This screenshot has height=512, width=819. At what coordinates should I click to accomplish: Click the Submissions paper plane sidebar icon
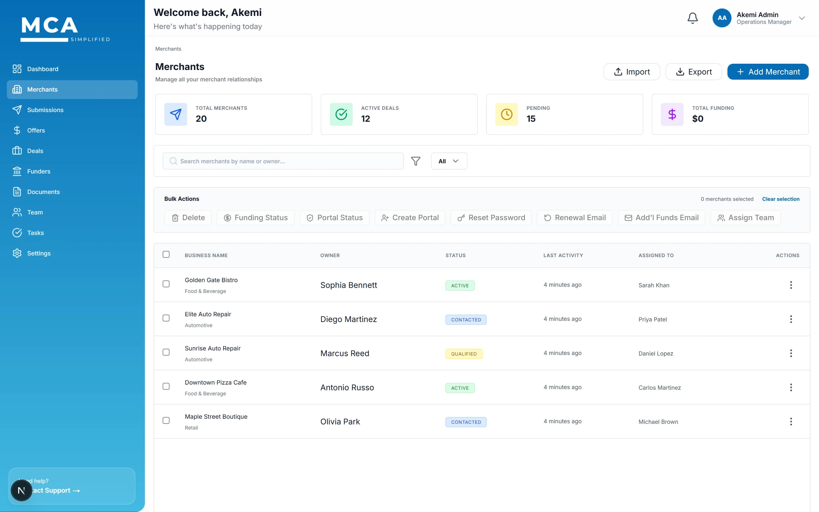[17, 110]
